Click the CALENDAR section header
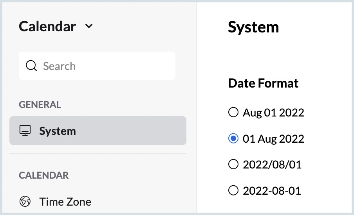 pos(43,176)
